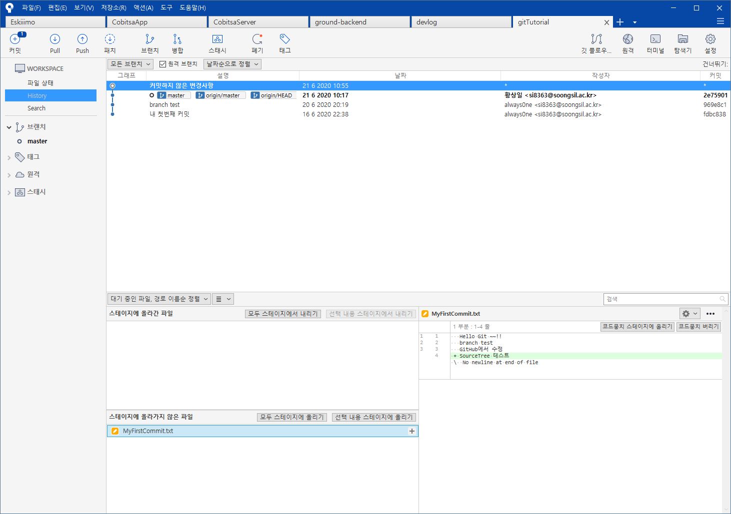Image resolution: width=731 pixels, height=514 pixels.
Task: Expand the 태그 section in sidebar
Action: [9, 158]
